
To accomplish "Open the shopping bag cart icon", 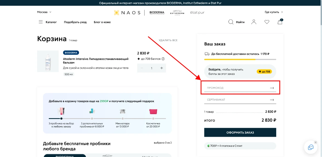I will (x=280, y=22).
